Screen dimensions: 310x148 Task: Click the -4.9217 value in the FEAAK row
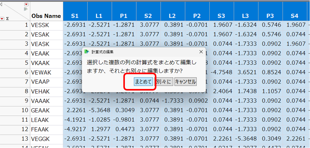click(75, 129)
